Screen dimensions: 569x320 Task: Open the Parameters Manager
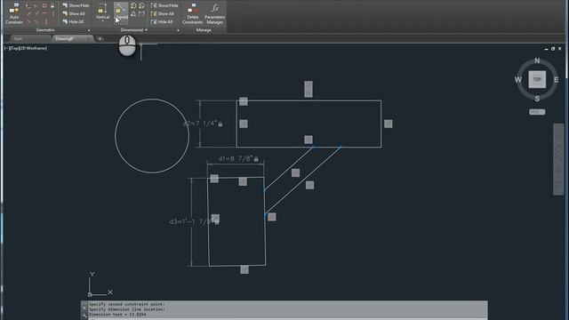[x=214, y=14]
